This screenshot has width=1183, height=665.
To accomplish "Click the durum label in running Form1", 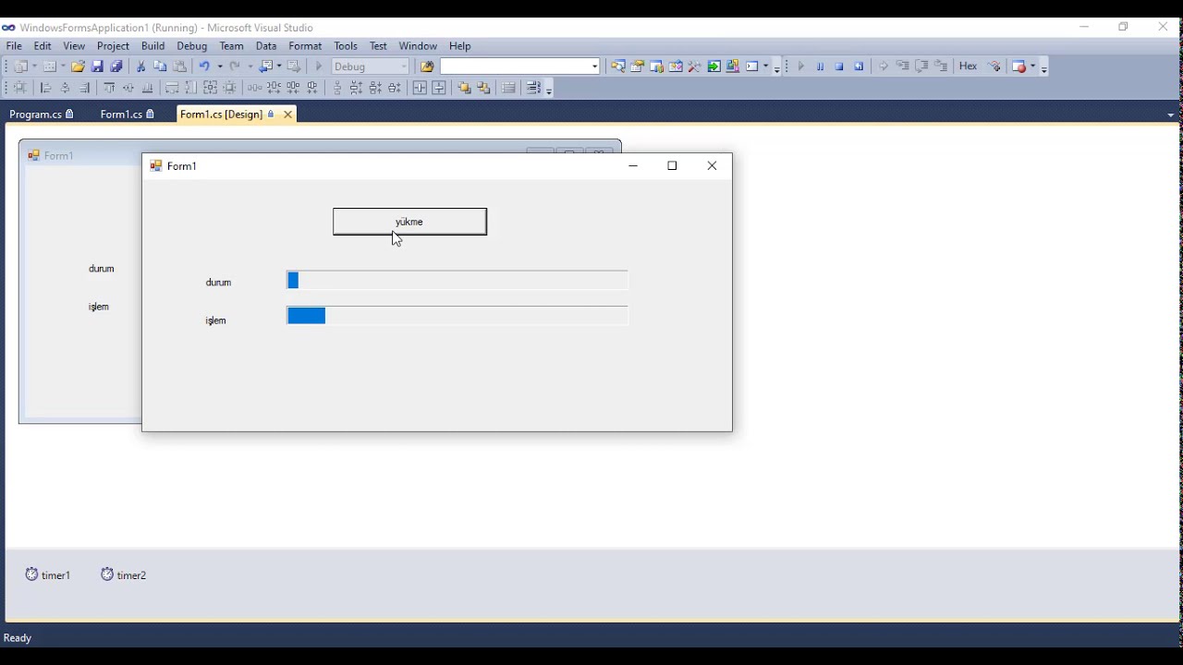I will point(218,283).
